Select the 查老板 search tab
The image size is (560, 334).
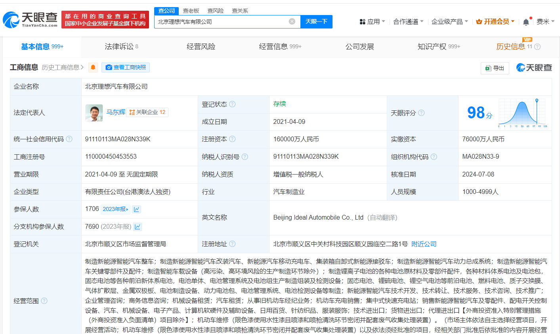pos(191,11)
